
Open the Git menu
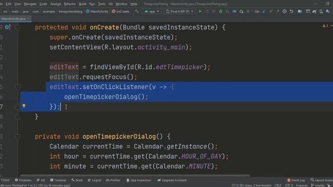[x=110, y=4]
